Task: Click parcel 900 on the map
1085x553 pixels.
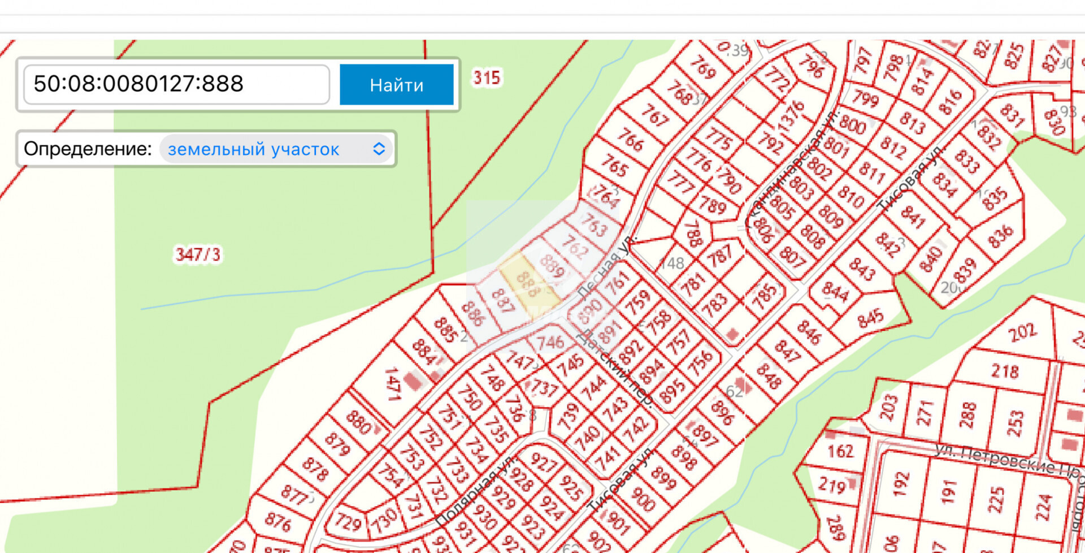Action: coord(643,499)
